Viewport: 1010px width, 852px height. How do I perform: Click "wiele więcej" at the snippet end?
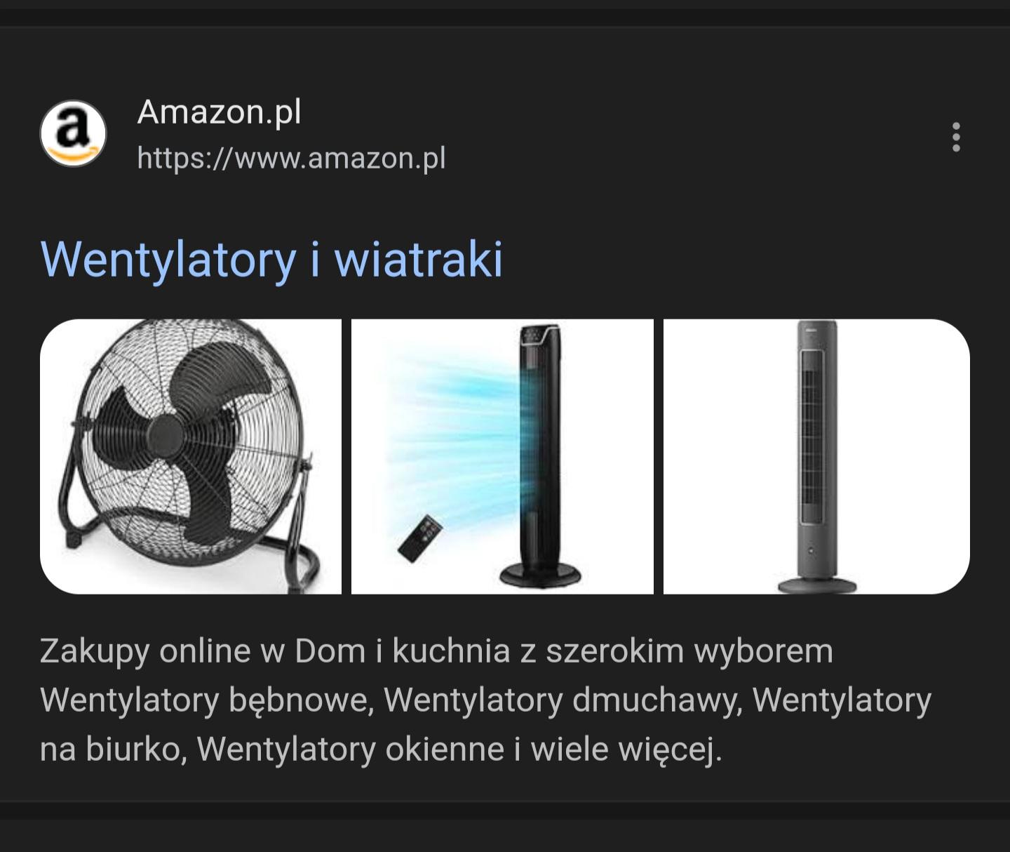pos(626,750)
